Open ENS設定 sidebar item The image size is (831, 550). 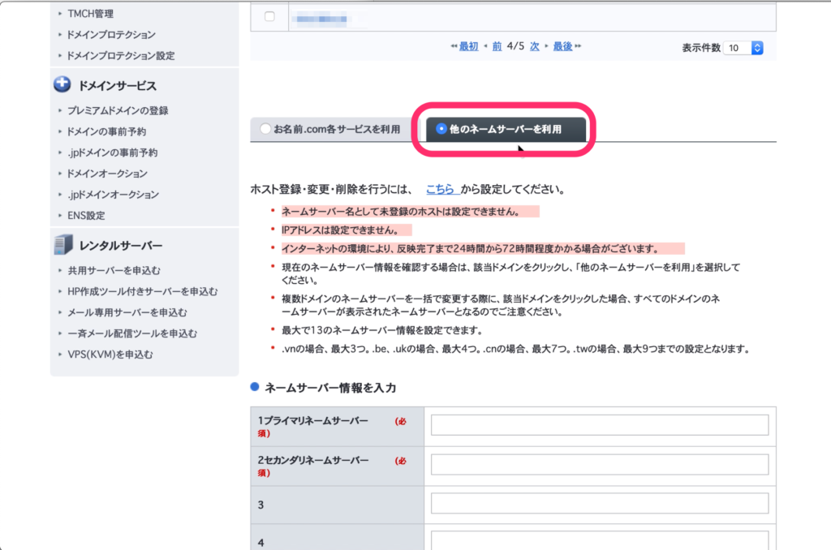tap(86, 216)
